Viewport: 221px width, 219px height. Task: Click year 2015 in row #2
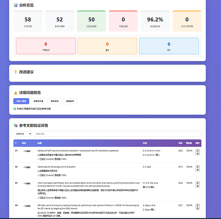click(180, 167)
